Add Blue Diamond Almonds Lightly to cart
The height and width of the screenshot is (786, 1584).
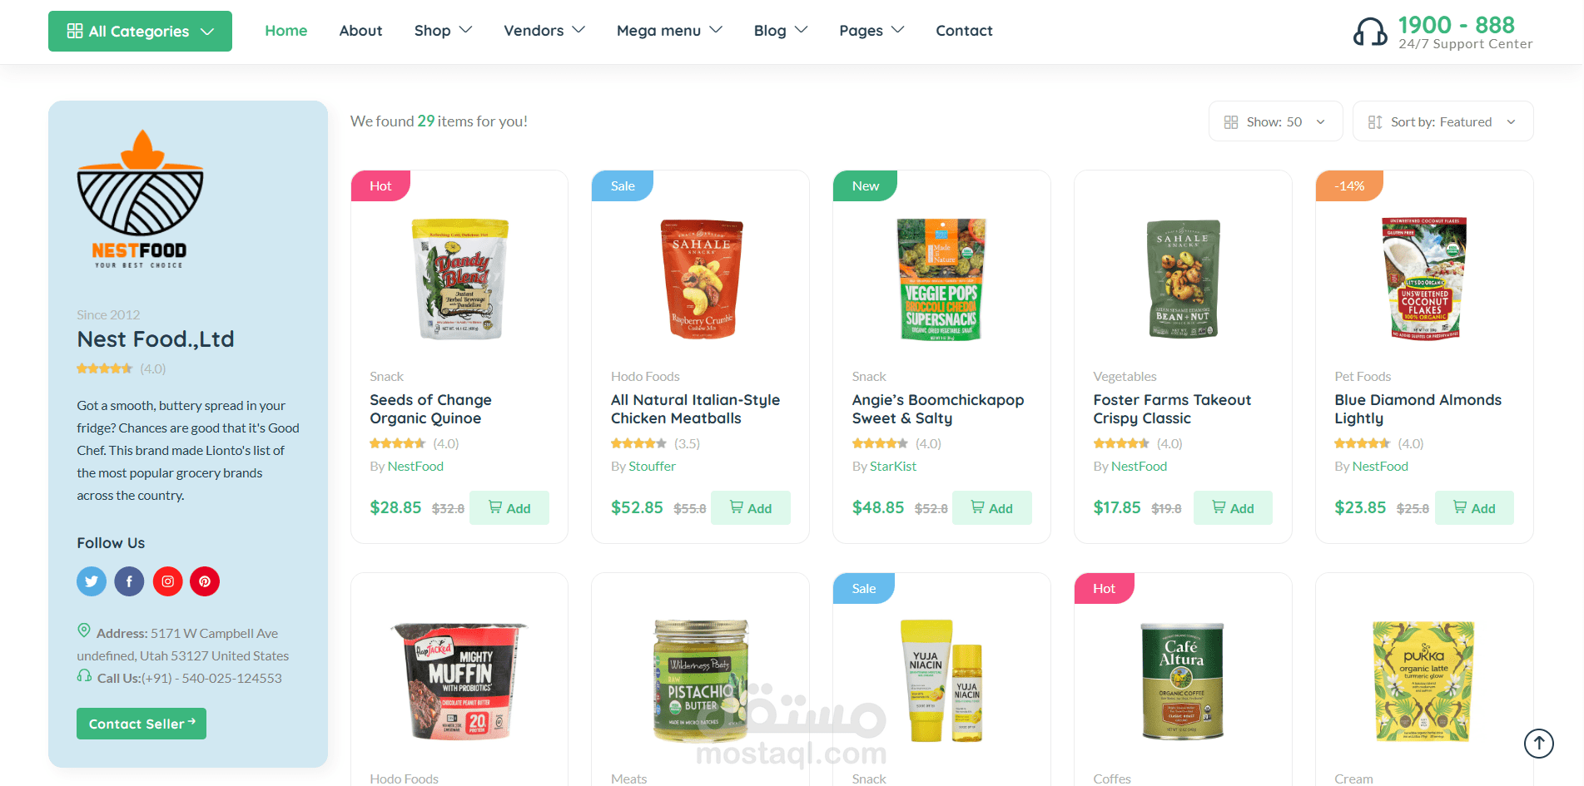click(1474, 508)
